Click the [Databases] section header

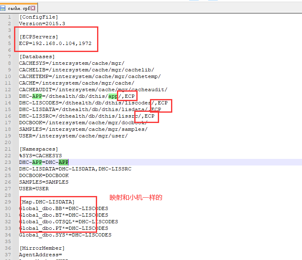(37, 57)
